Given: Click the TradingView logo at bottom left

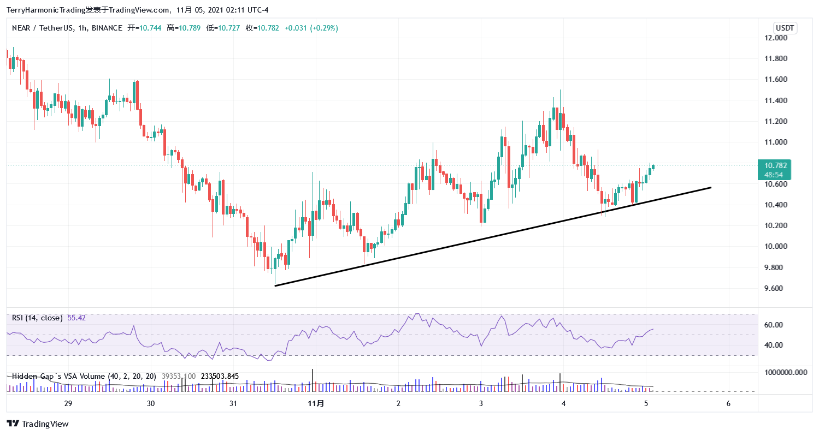Looking at the screenshot, I should click(38, 424).
